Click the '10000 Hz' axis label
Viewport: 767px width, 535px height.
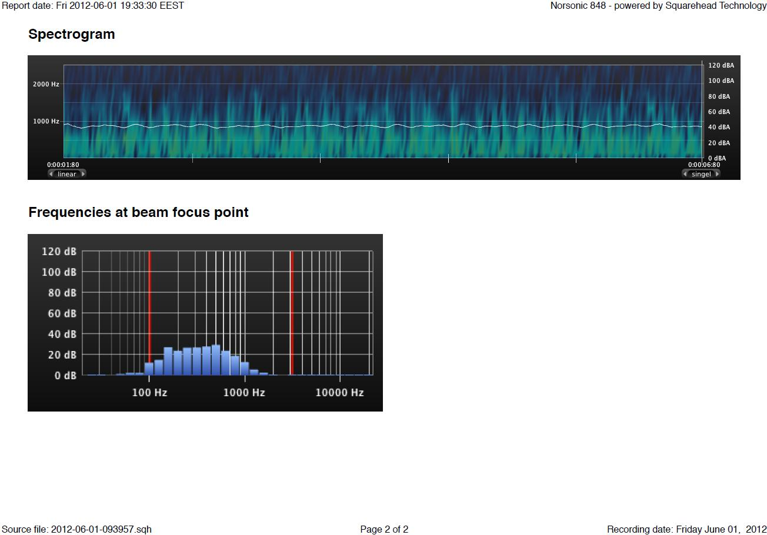(339, 393)
